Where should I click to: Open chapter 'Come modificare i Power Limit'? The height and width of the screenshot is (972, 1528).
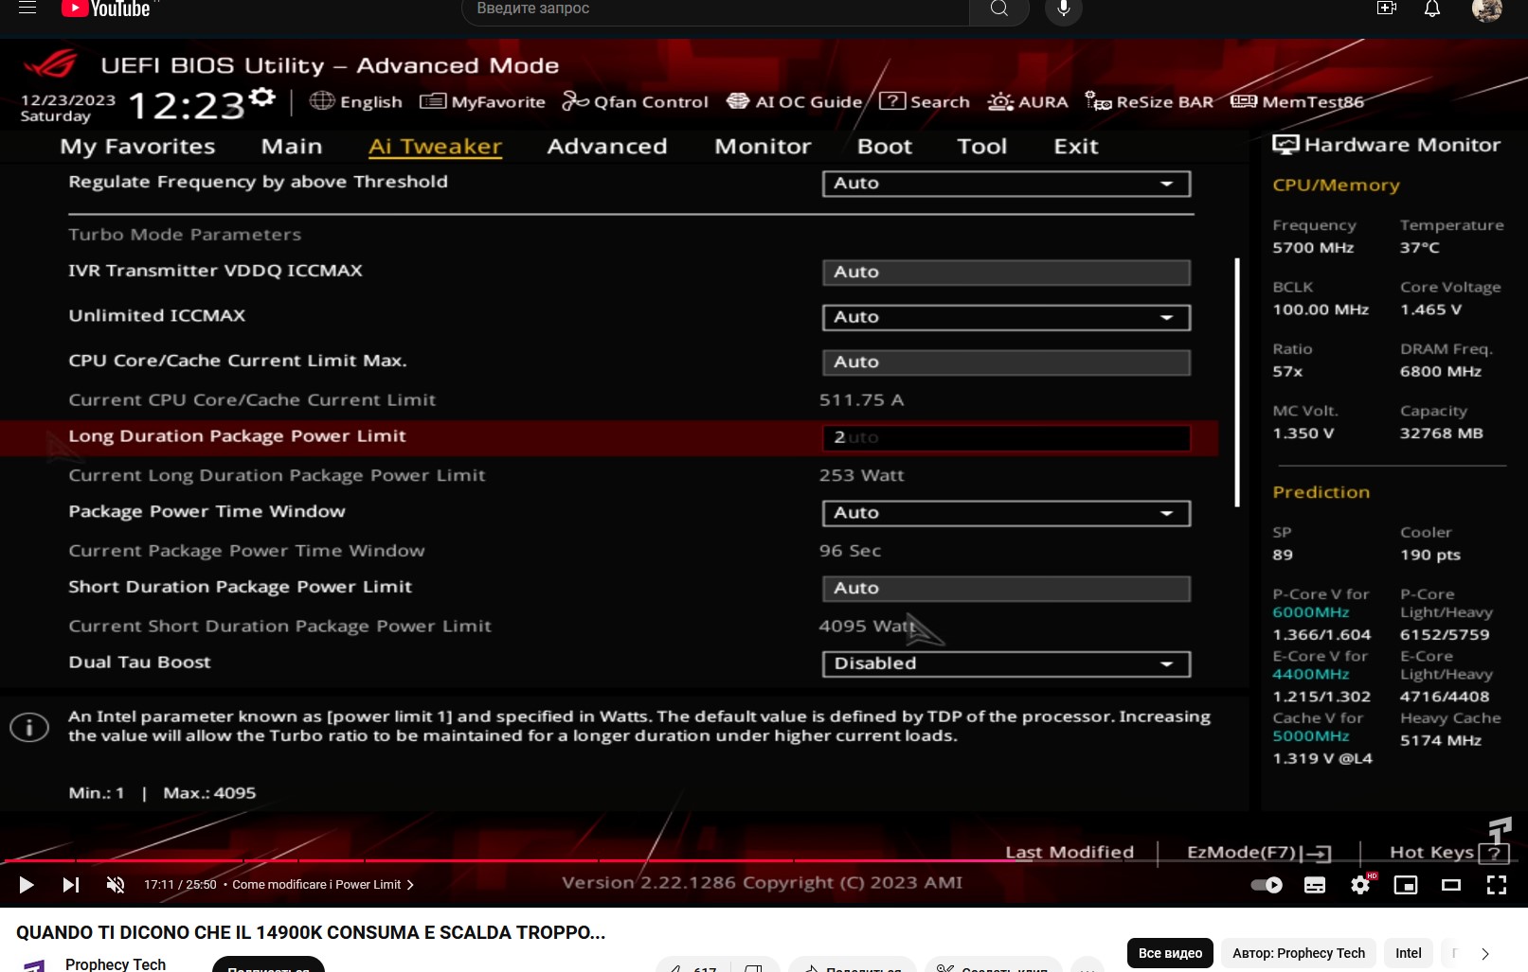coord(323,885)
